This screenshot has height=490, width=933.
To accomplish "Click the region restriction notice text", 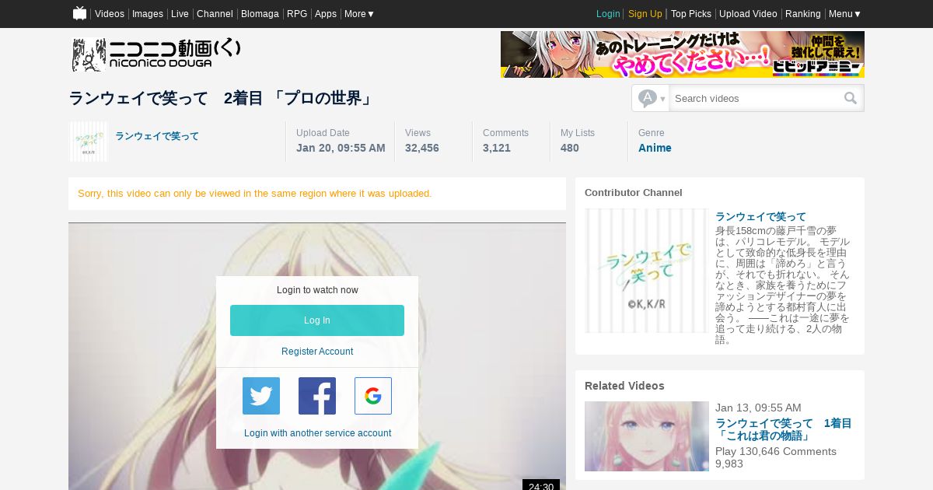I will pyautogui.click(x=255, y=194).
